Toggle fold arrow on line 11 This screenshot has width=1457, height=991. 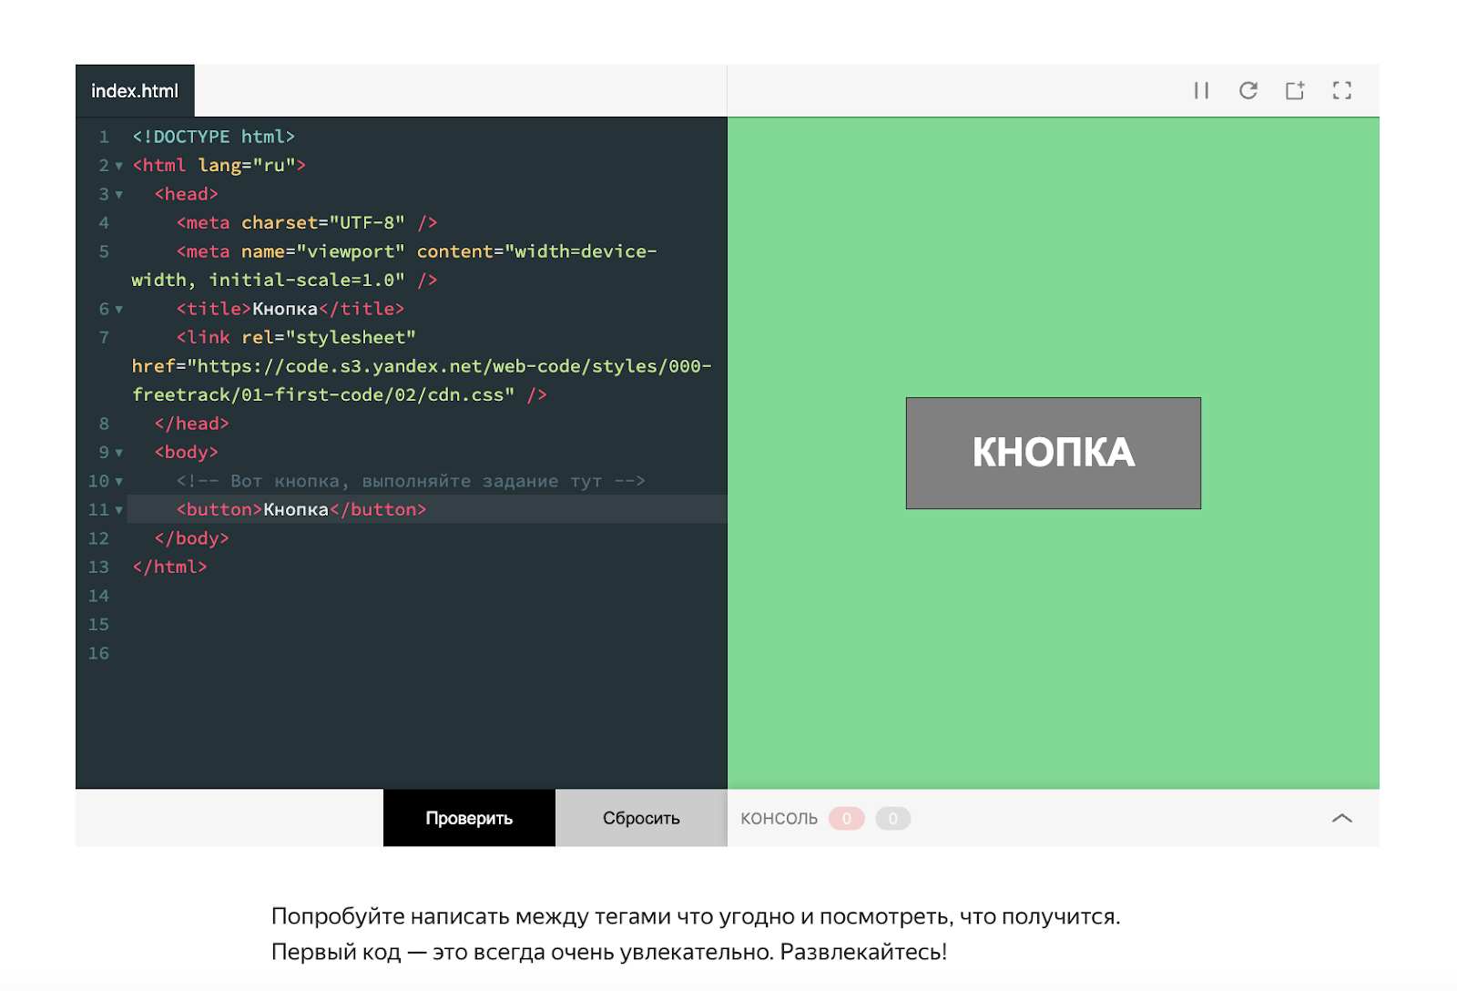119,510
